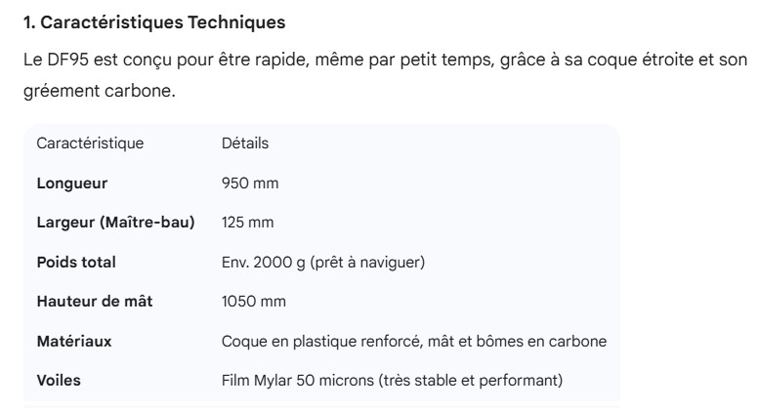The image size is (759, 408).
Task: Click the "Poids total" row label
Action: (76, 262)
